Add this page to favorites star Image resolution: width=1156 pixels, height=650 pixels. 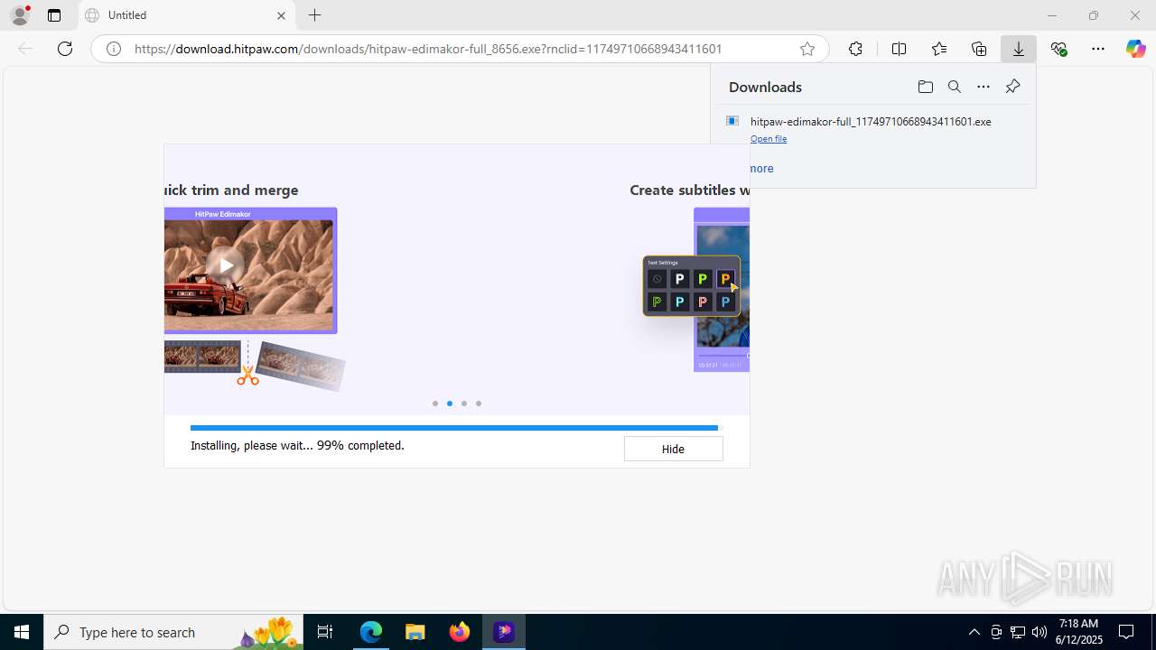tap(807, 49)
